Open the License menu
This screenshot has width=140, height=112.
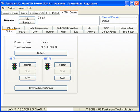pyautogui.click(x=22, y=8)
